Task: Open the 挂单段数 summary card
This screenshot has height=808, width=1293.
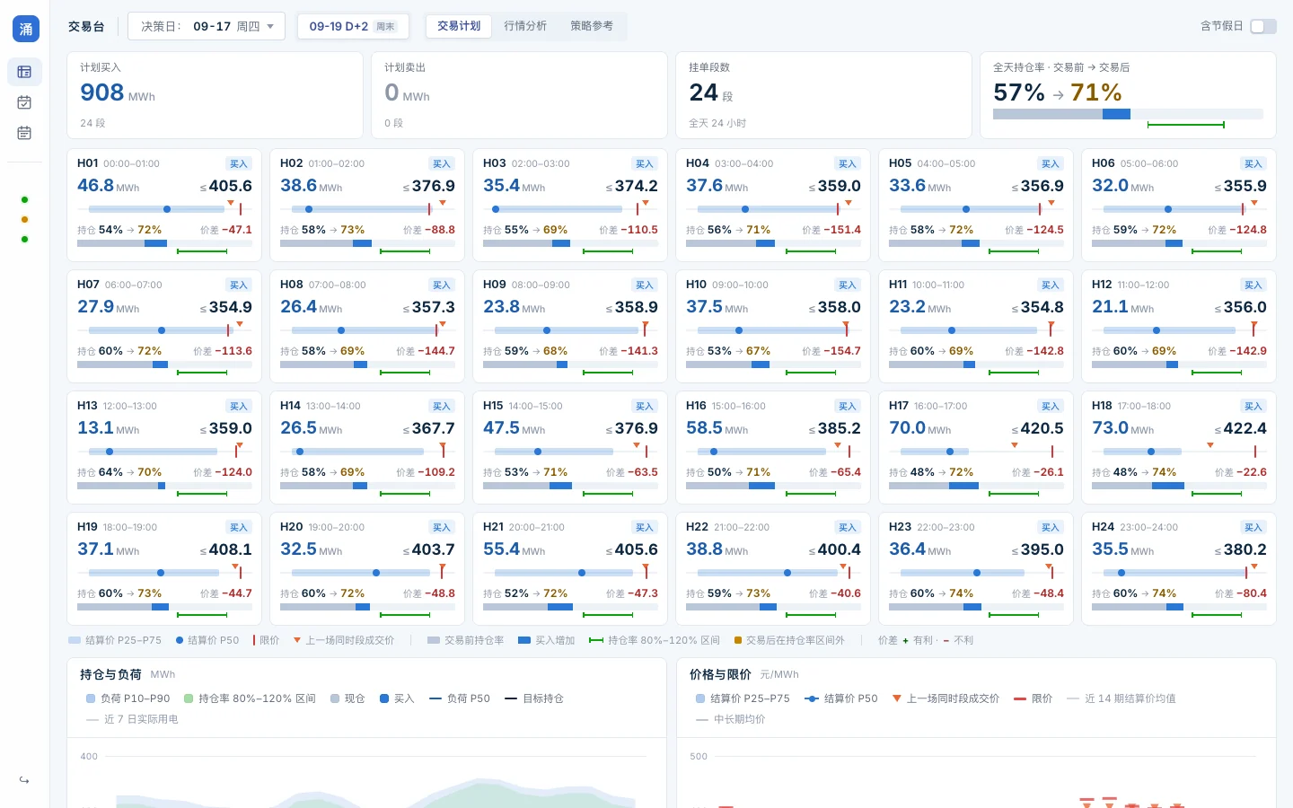Action: coord(824,95)
